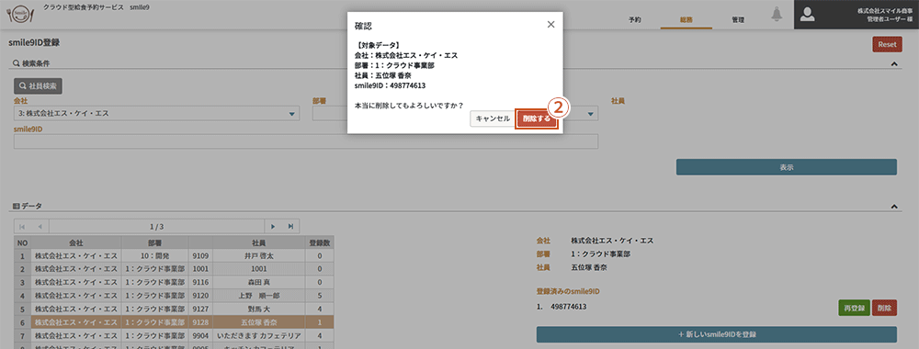Collapse the データ section chevron
This screenshot has width=919, height=349.
point(894,206)
